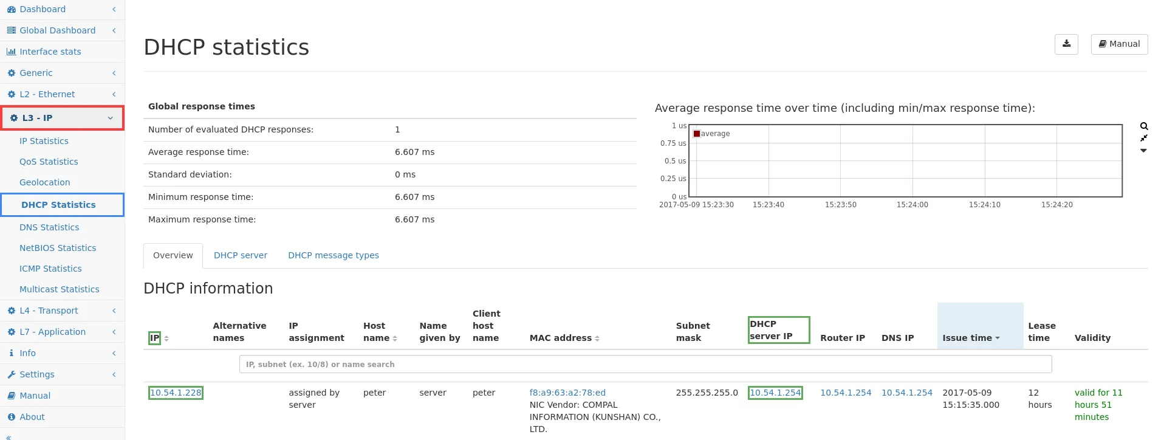Sort table by Issue time column
Viewport: 1164px width, 440px height.
point(970,338)
